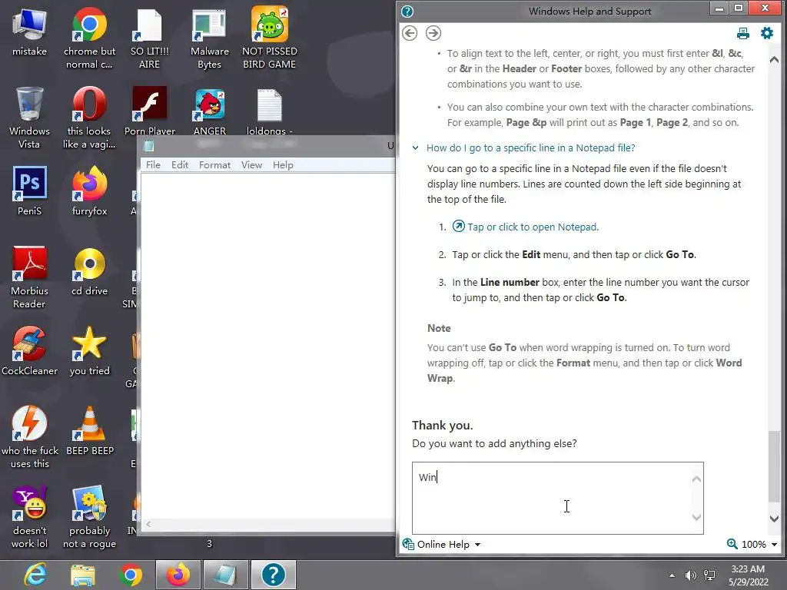Viewport: 787px width, 590px height.
Task: Open the File menu in Notepad
Action: [x=153, y=165]
